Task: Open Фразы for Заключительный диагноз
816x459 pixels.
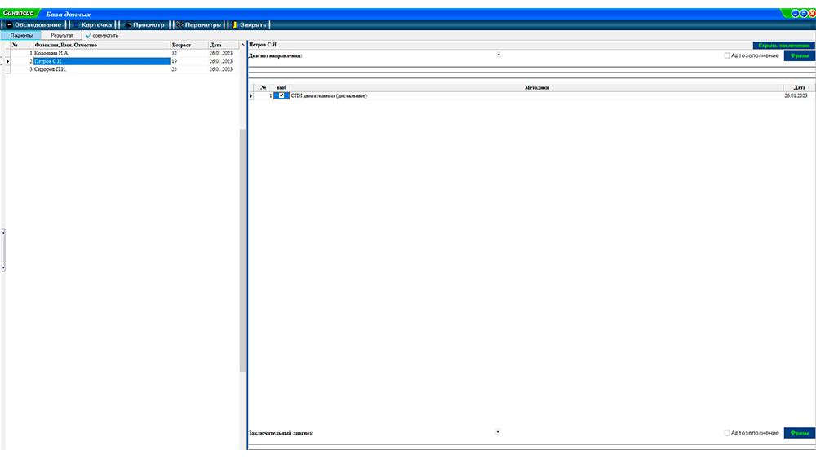Action: (x=800, y=432)
